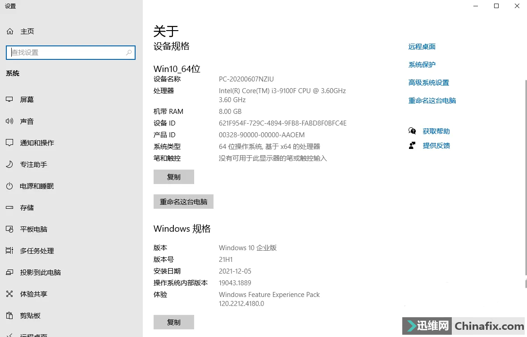The height and width of the screenshot is (337, 527).
Task: Select the 剪贴板 clipboard icon
Action: (9, 315)
